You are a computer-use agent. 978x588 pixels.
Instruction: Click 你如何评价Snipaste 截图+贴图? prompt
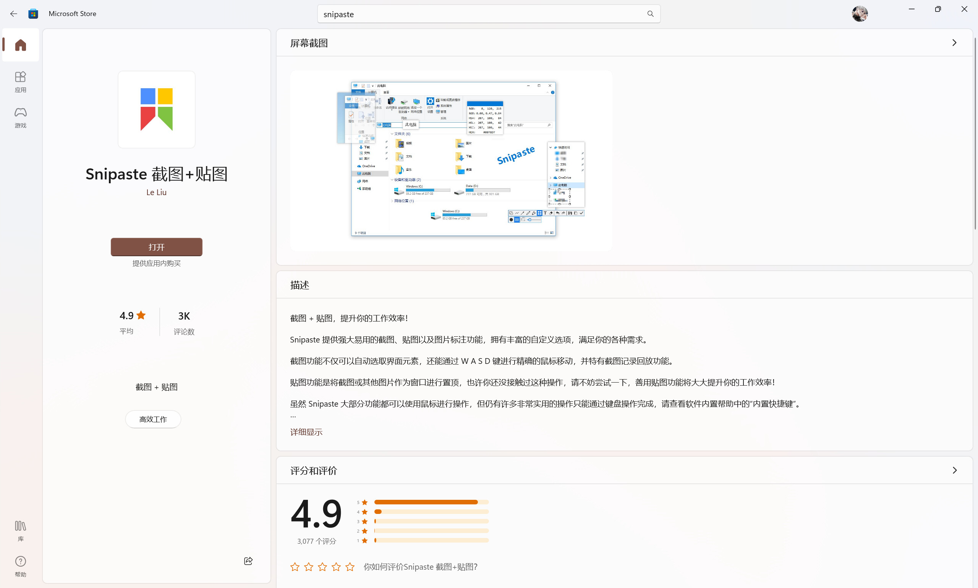(x=420, y=567)
